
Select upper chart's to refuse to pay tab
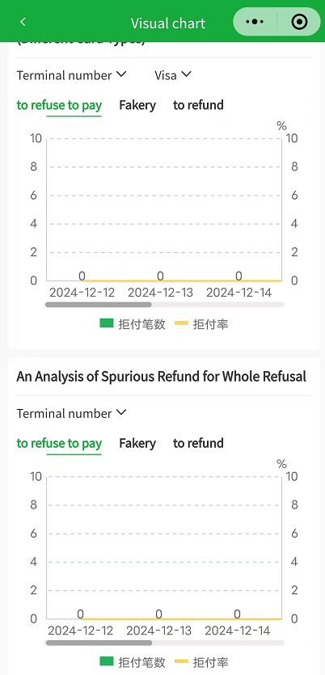(x=59, y=105)
